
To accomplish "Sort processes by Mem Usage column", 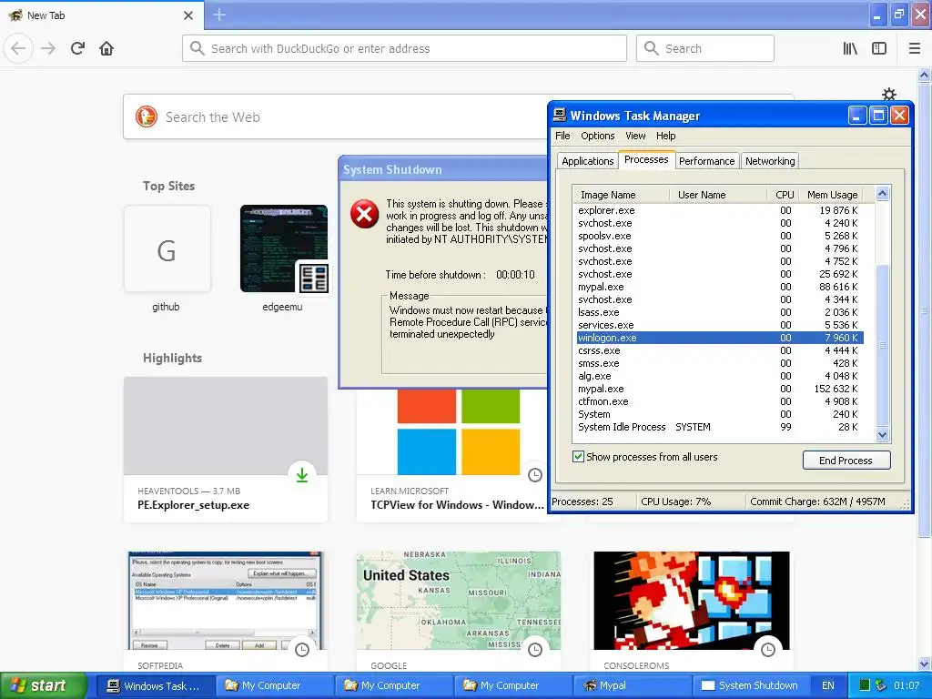I will [x=832, y=195].
